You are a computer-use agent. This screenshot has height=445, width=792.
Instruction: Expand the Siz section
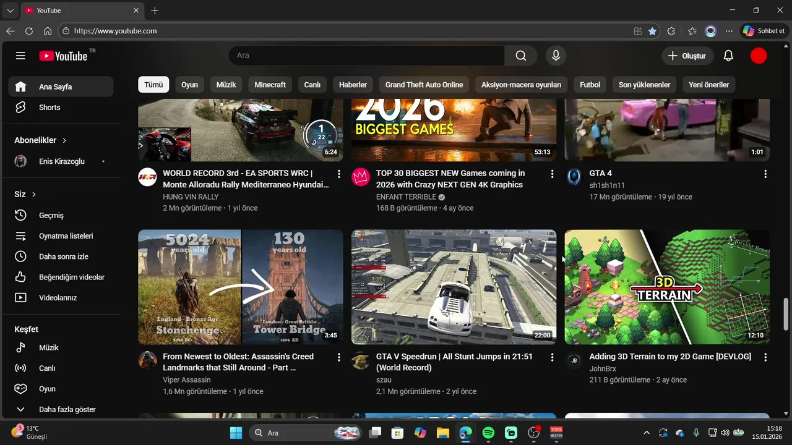coord(25,194)
